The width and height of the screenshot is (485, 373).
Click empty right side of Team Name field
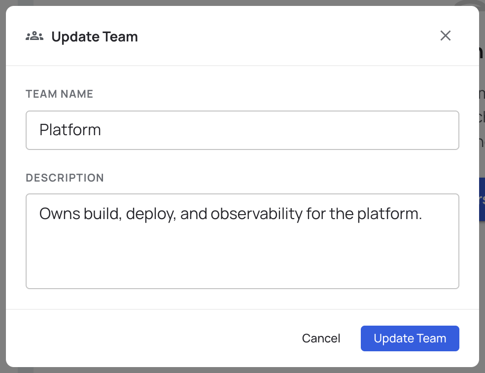point(340,130)
